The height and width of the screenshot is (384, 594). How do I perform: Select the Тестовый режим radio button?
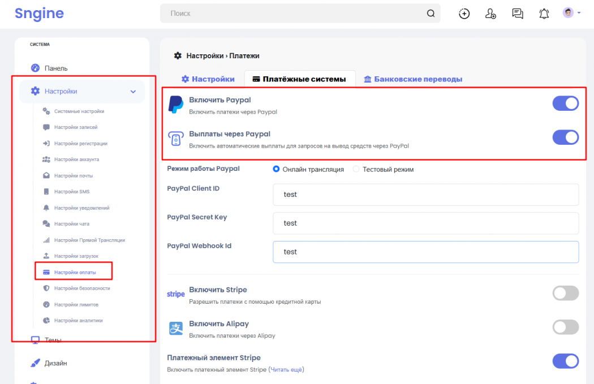tap(356, 169)
